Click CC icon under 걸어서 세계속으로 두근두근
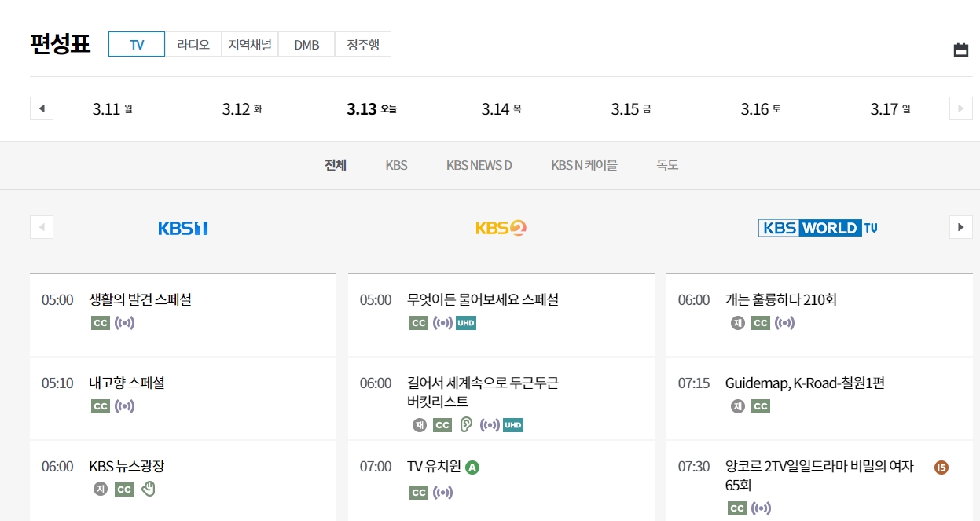This screenshot has height=521, width=980. click(x=442, y=425)
